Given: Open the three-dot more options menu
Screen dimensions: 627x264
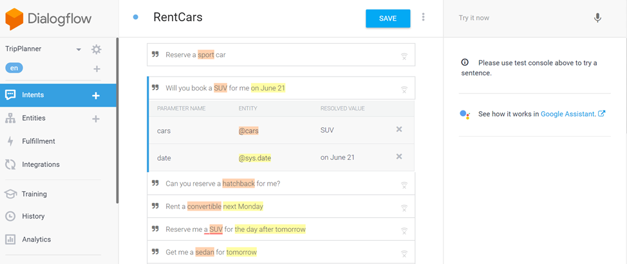Looking at the screenshot, I should (423, 17).
